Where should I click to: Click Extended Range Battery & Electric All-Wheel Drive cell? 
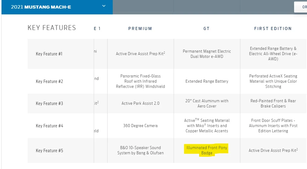273,54
